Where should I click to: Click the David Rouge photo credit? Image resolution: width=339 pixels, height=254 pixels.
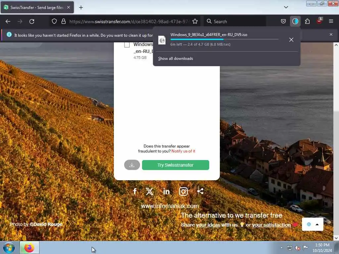(46, 225)
